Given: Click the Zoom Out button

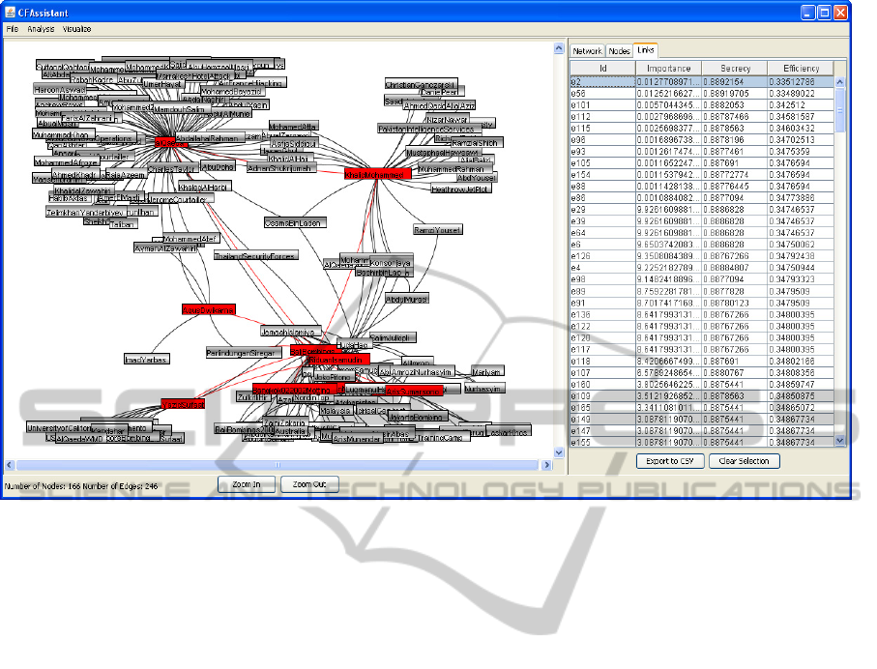Looking at the screenshot, I should click(x=309, y=484).
